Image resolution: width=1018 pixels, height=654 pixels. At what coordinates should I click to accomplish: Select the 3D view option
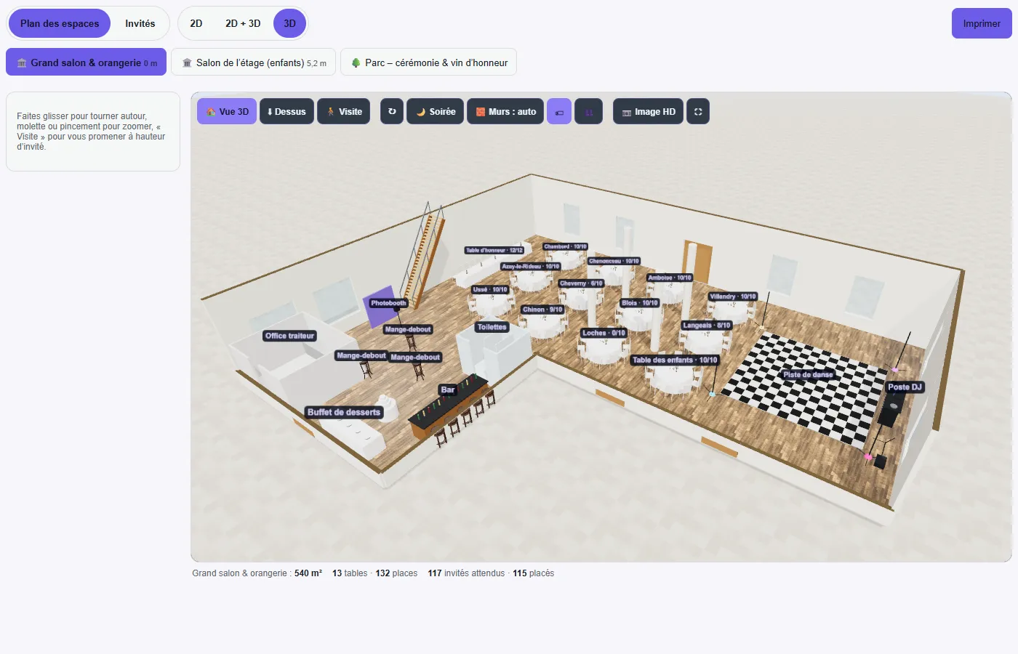289,23
